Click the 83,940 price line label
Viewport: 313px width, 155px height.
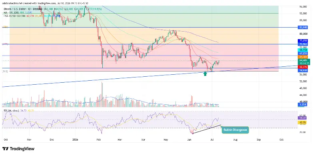[x=303, y=28]
